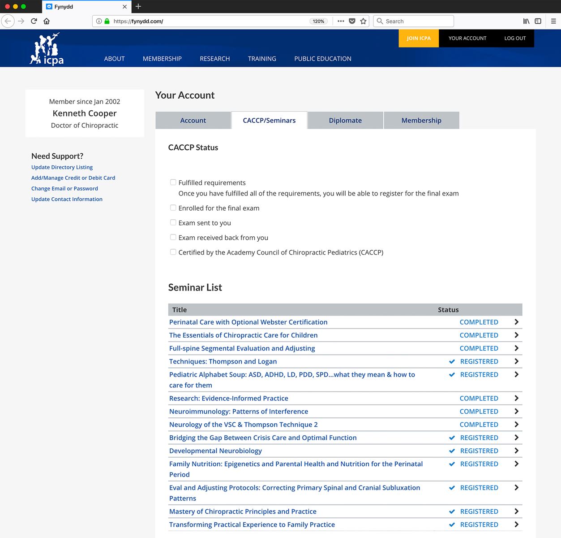Bookmark this page with star icon
This screenshot has width=561, height=538.
(x=363, y=21)
